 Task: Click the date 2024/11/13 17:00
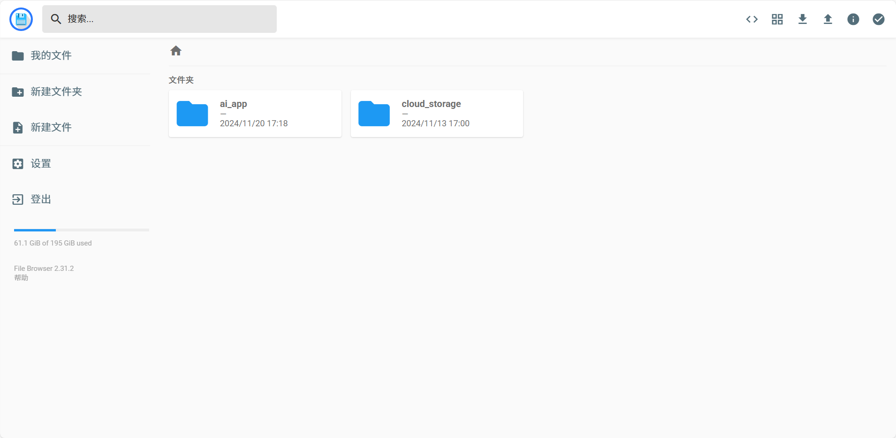click(x=435, y=123)
